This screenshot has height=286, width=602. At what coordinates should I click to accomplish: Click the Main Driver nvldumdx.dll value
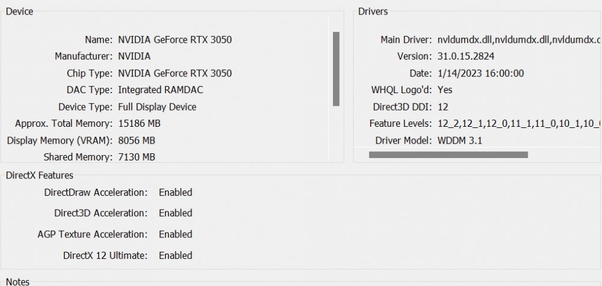pyautogui.click(x=519, y=40)
